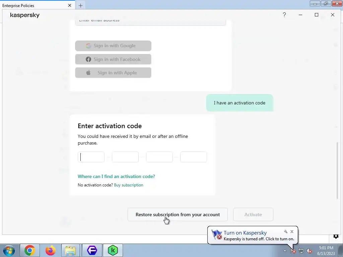The image size is (343, 257).
Task: Open 'Where can I find an activation code?' link
Action: pos(116,176)
